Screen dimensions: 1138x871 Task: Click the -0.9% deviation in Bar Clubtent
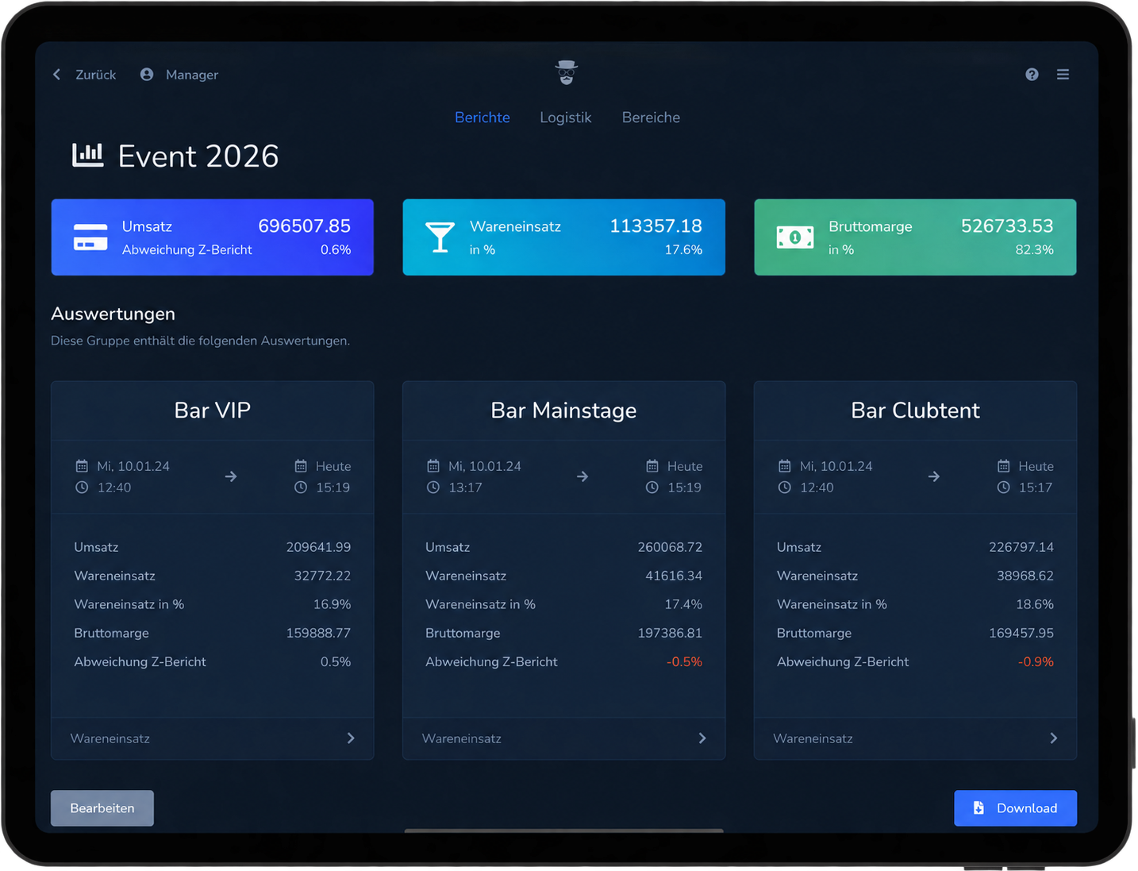(1036, 661)
